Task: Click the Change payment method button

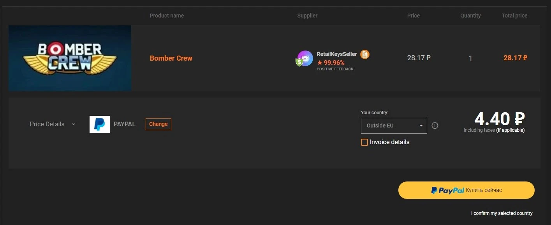Action: (158, 124)
